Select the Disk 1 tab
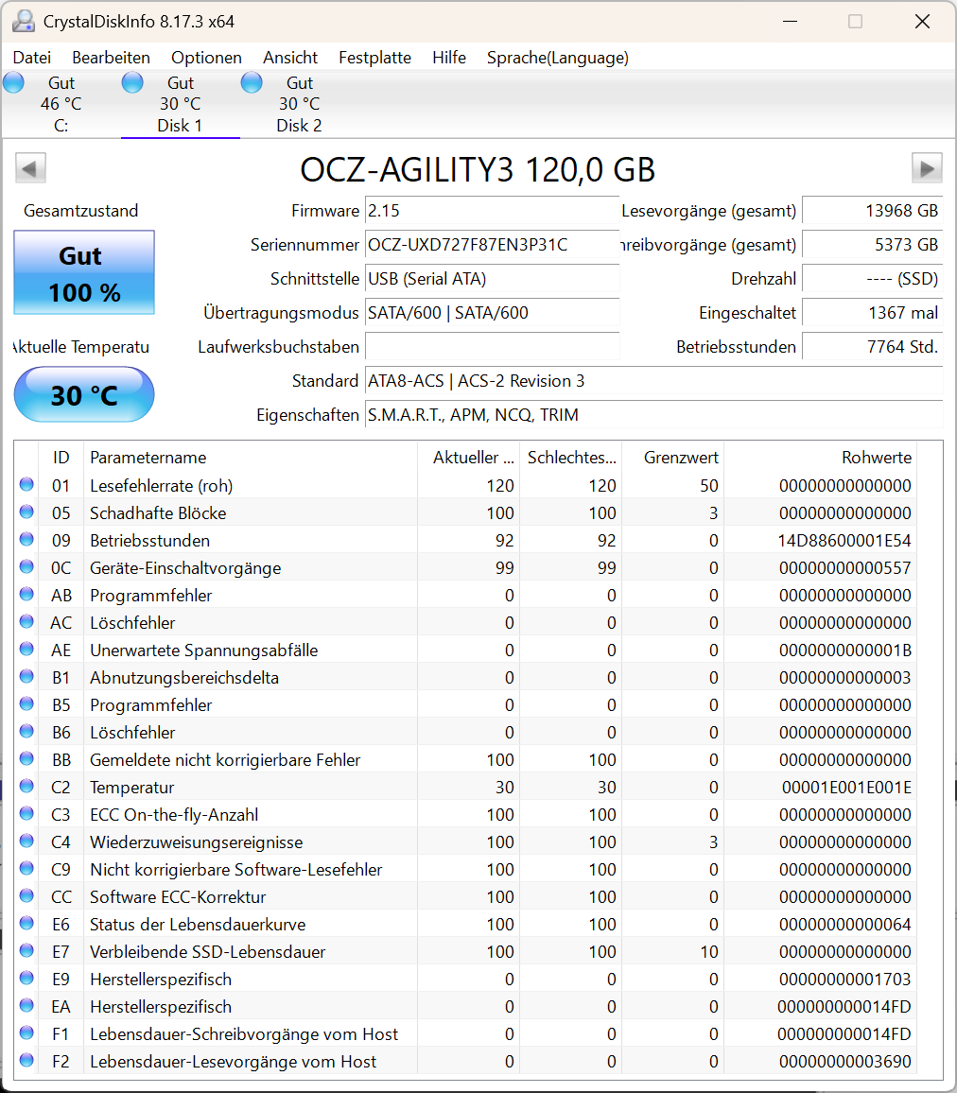This screenshot has height=1093, width=957. coord(181,105)
